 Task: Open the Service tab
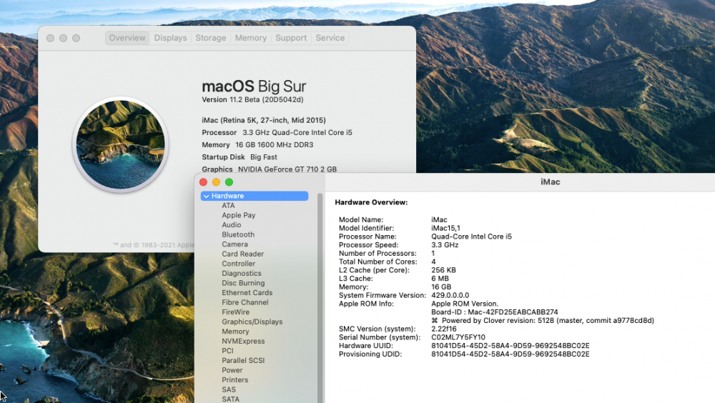click(x=330, y=38)
